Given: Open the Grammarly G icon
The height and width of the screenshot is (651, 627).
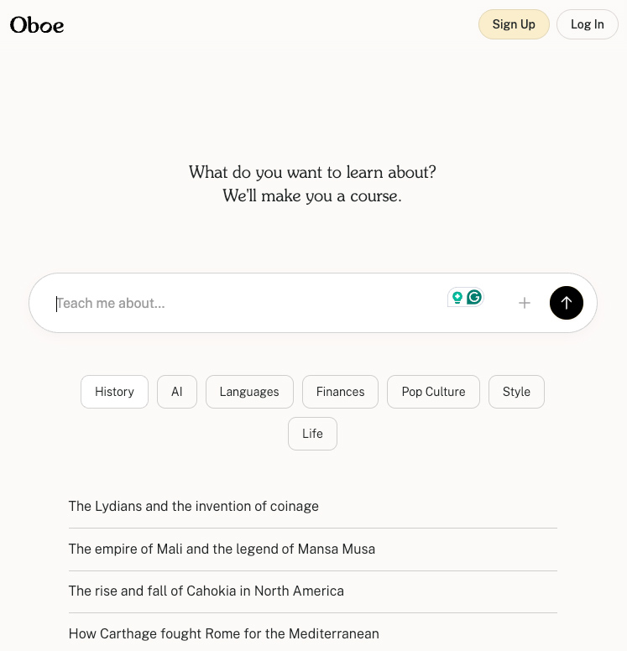Looking at the screenshot, I should coord(474,297).
